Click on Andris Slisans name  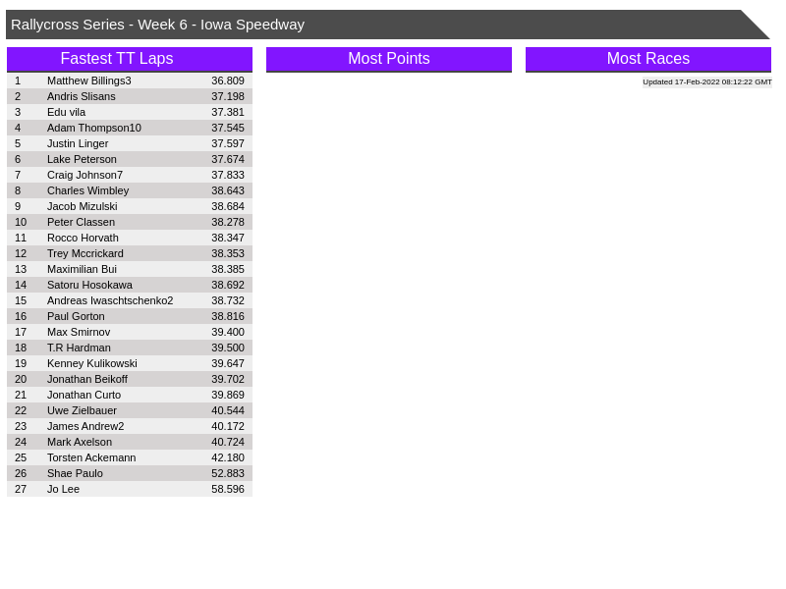click(82, 96)
